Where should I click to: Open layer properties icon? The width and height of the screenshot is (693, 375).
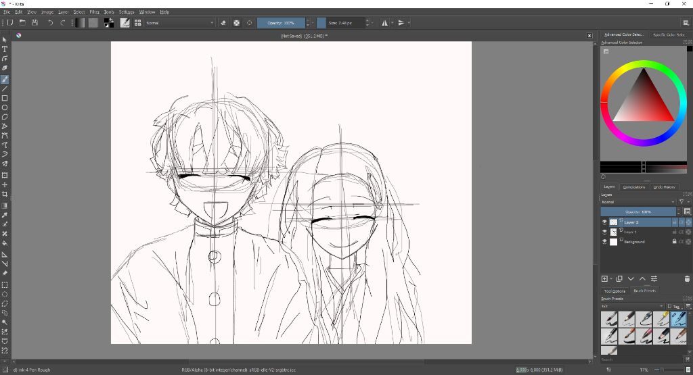(x=654, y=278)
